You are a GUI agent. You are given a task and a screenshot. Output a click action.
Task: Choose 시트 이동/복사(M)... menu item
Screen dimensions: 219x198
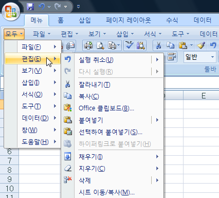pyautogui.click(x=112, y=192)
